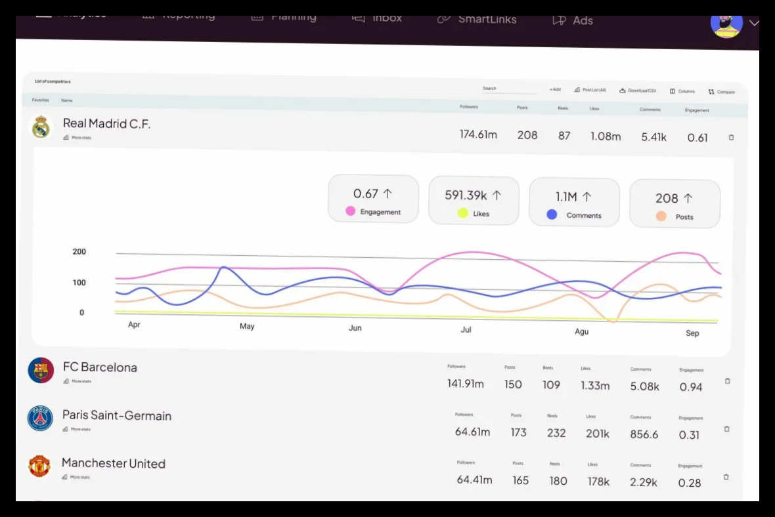The width and height of the screenshot is (775, 517).
Task: Switch to SmartLinks
Action: [x=477, y=19]
